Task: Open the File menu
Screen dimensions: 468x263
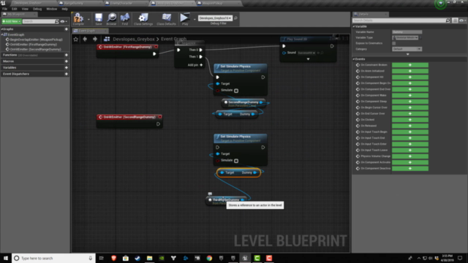Action: [5, 9]
